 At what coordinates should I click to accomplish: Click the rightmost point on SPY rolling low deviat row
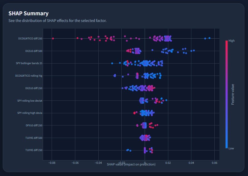pos(166,100)
